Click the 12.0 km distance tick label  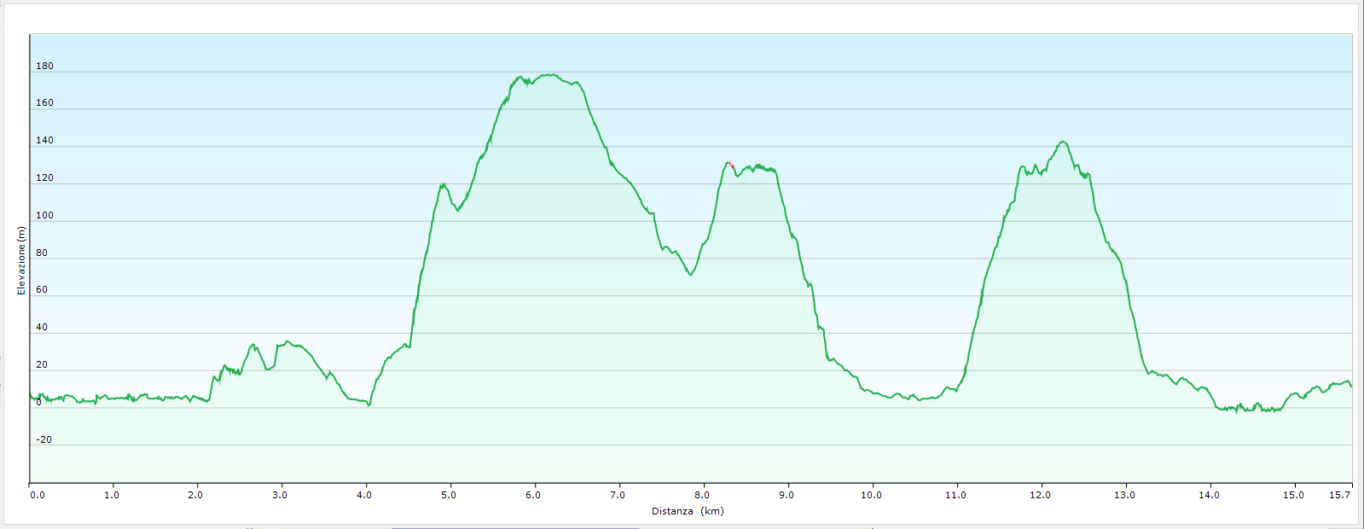click(x=1040, y=495)
